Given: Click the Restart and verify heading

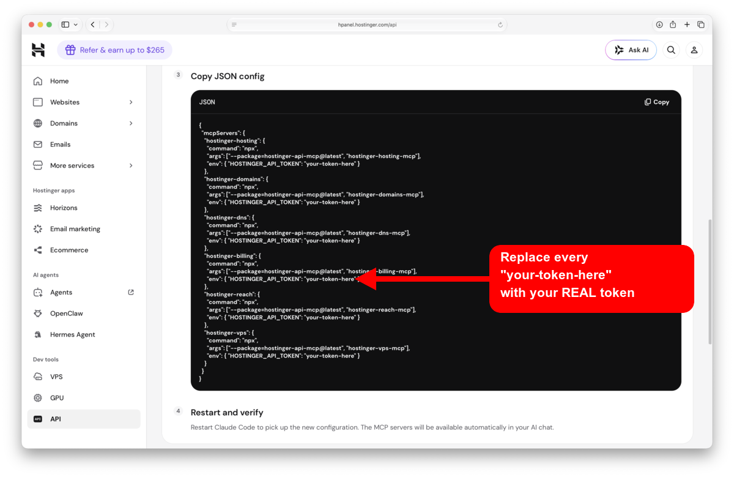Looking at the screenshot, I should [x=227, y=412].
